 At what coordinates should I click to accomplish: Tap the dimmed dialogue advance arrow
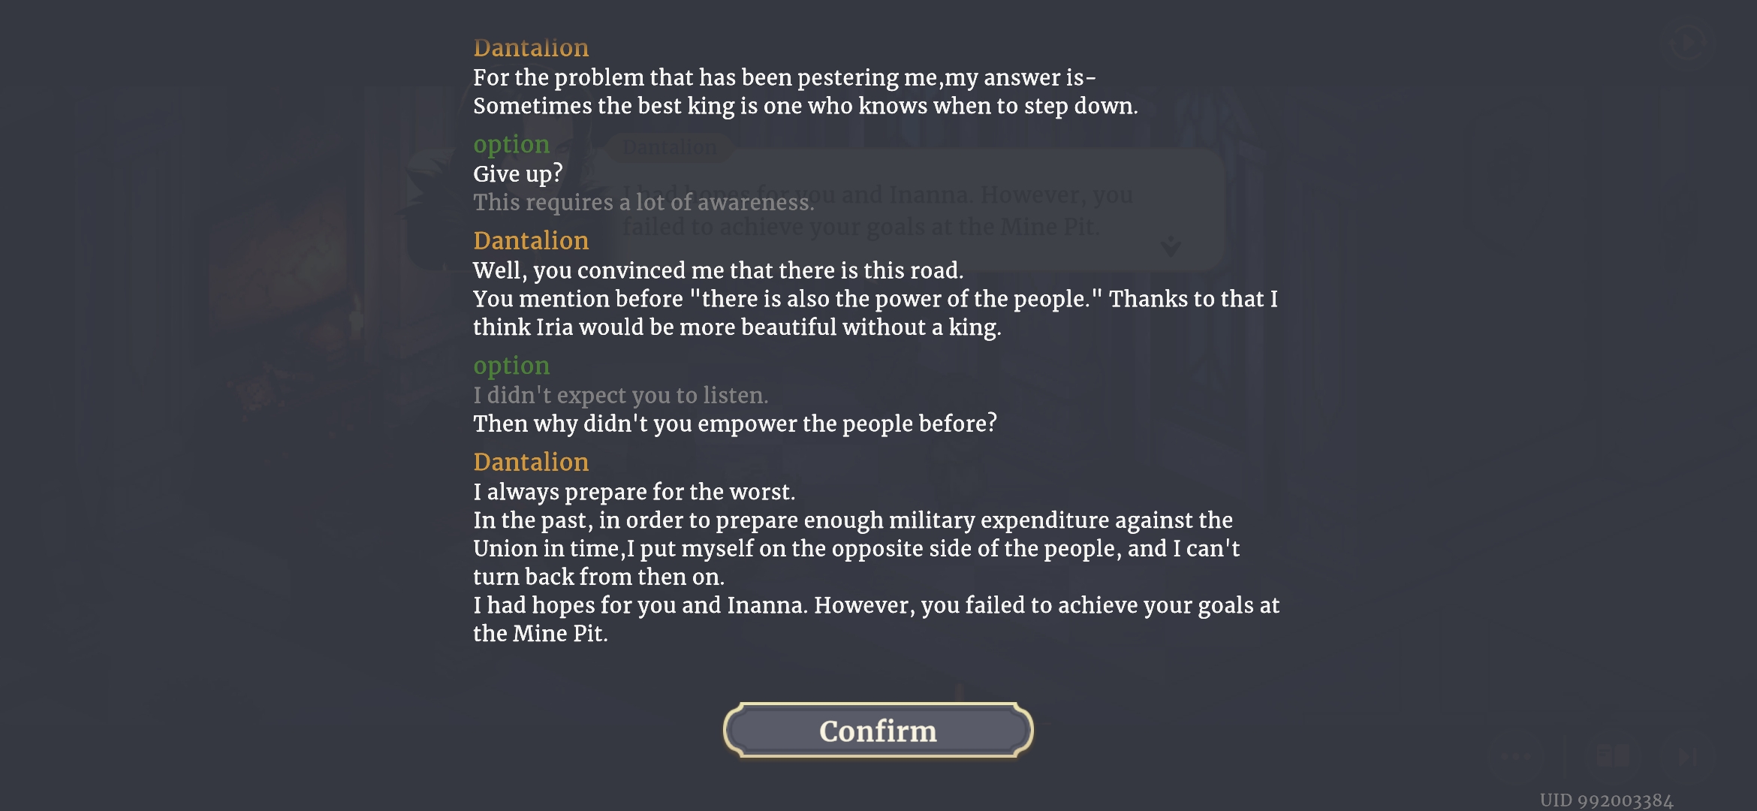[x=1171, y=246]
